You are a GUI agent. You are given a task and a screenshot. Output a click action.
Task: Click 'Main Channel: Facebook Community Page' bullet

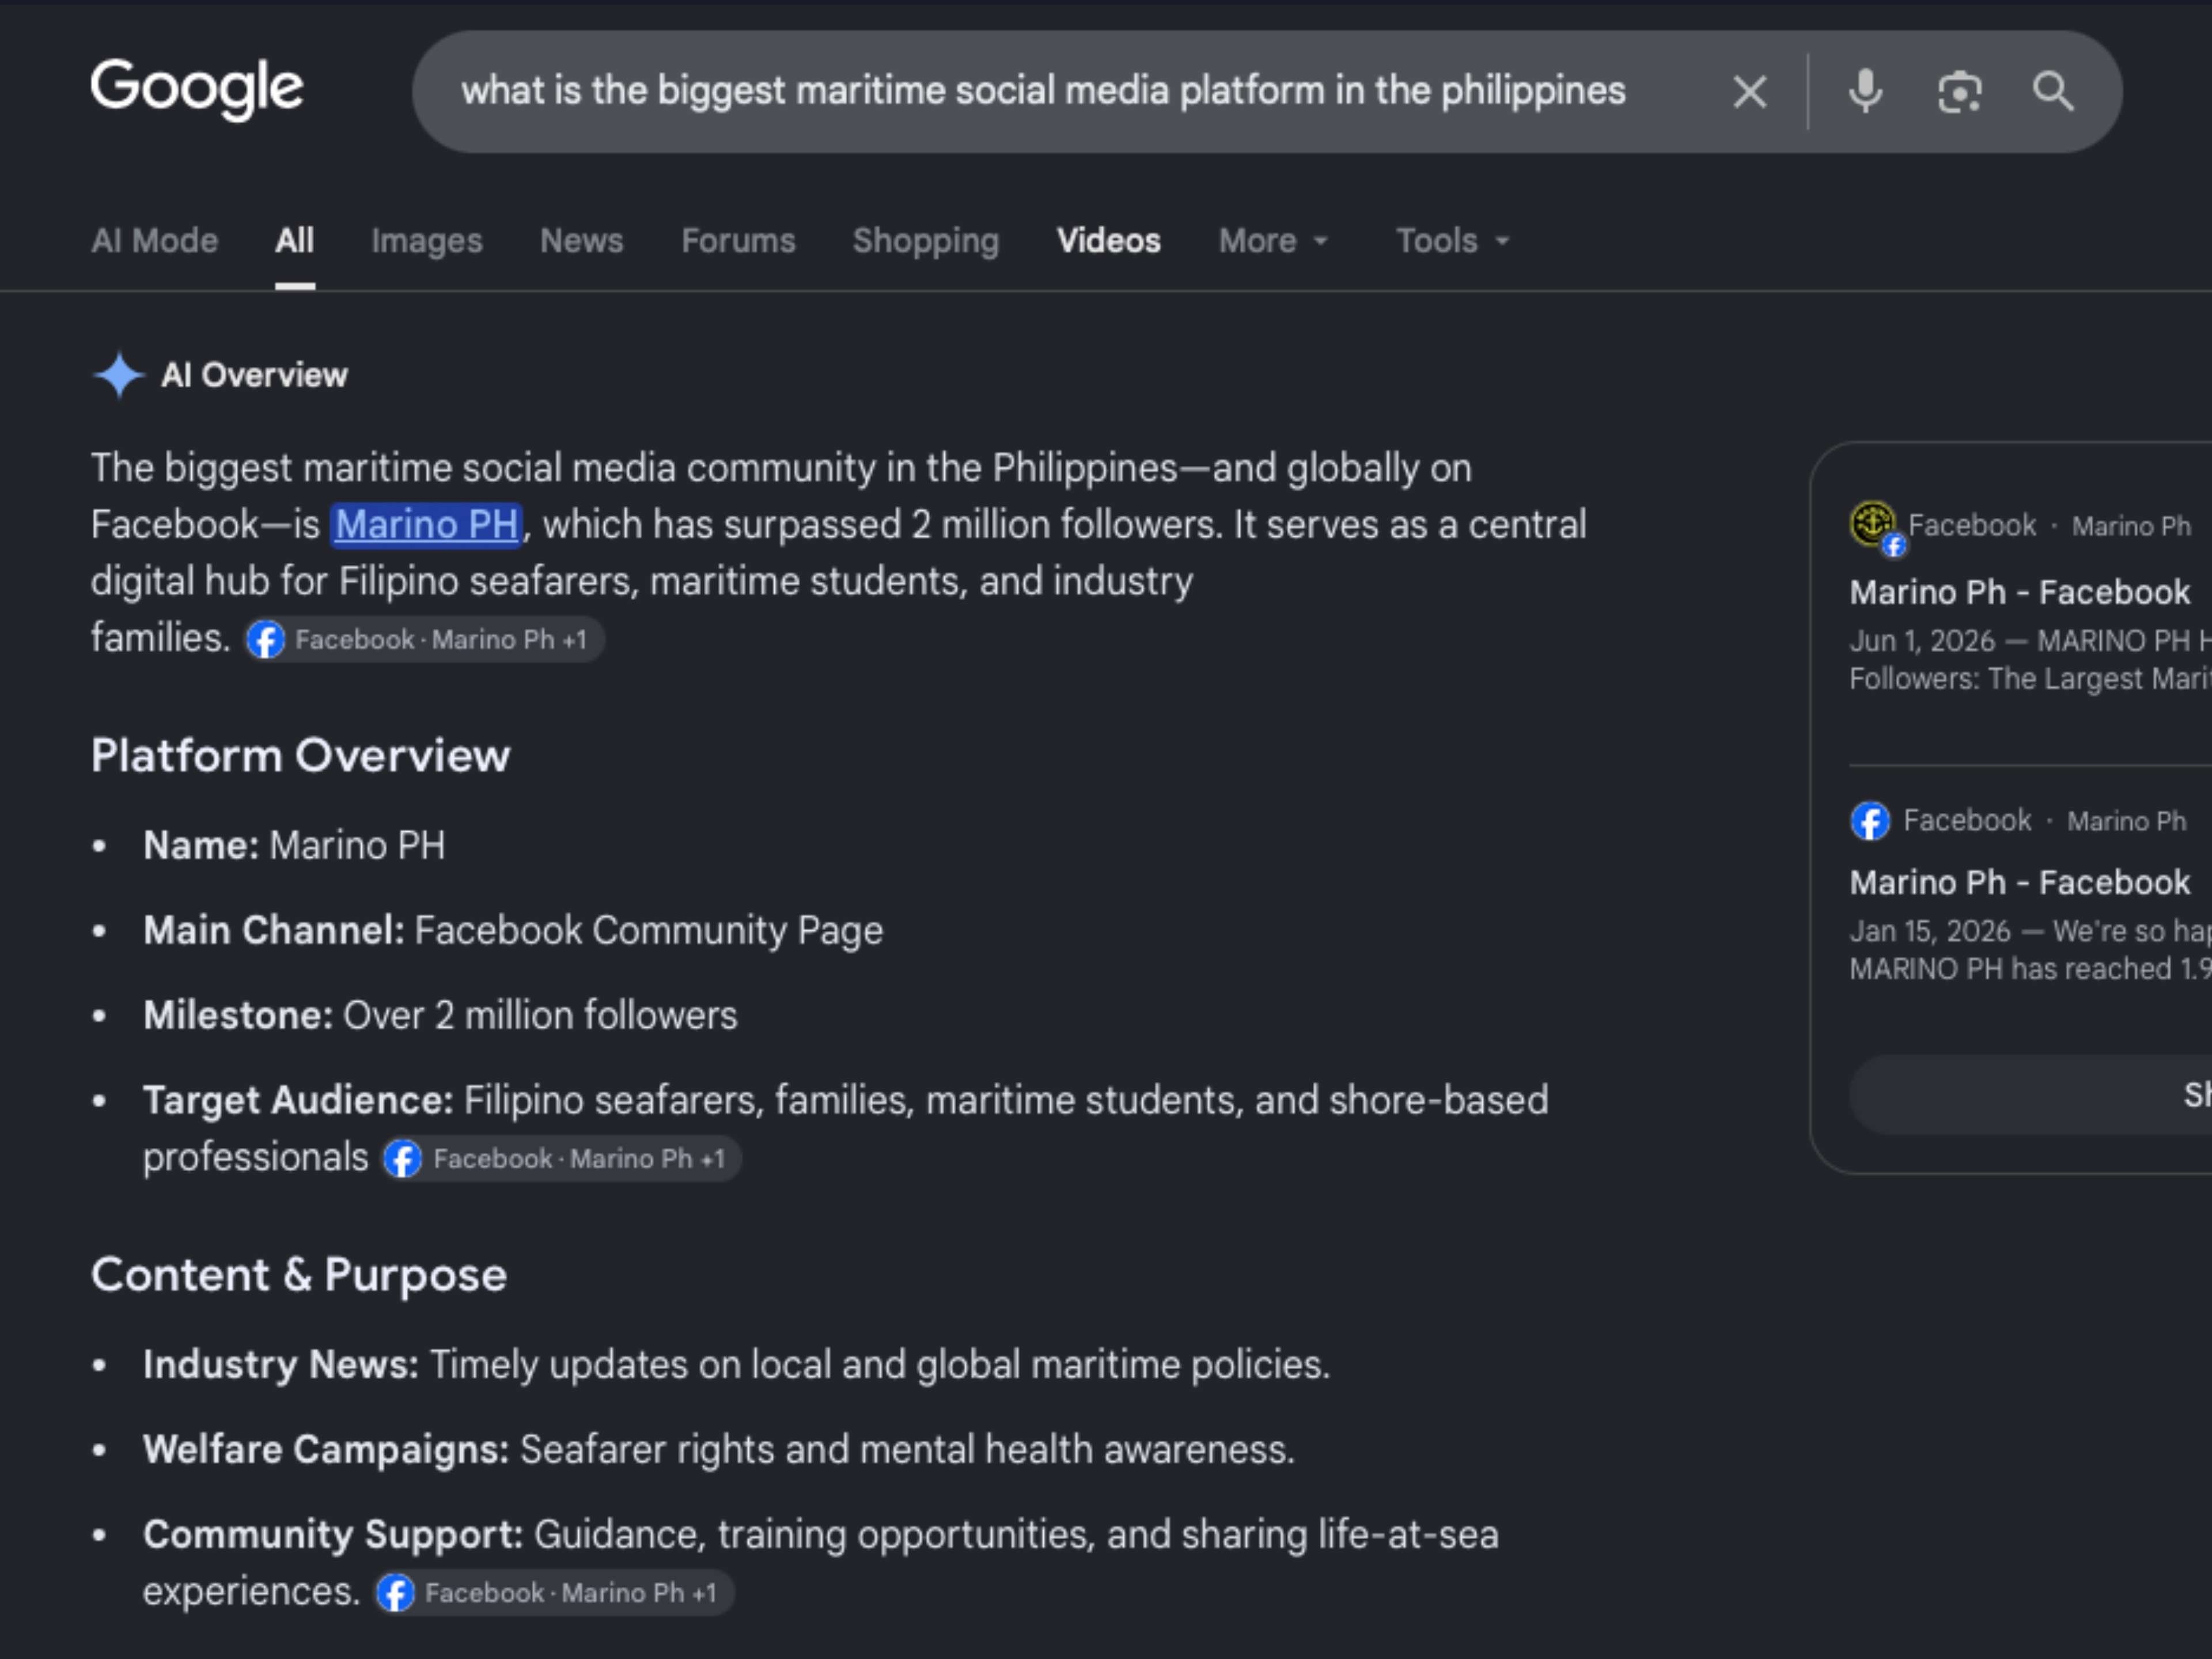pyautogui.click(x=513, y=931)
